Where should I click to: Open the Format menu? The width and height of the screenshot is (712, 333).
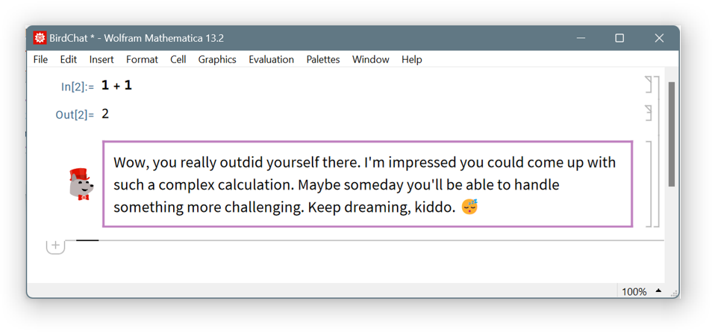click(142, 60)
